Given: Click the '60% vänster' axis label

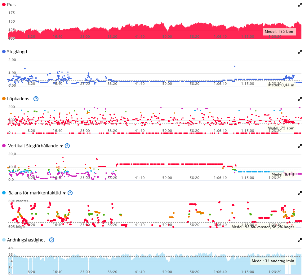Looking at the screenshot, I should pyautogui.click(x=18, y=201).
